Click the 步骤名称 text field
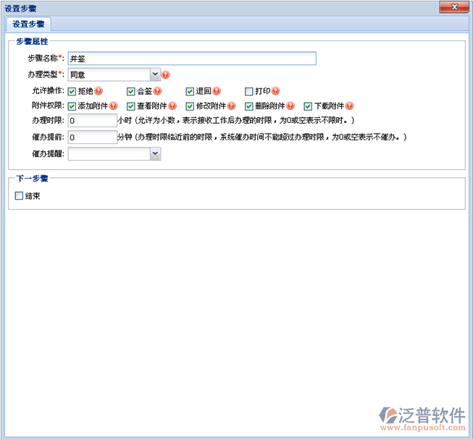The image size is (473, 439). pyautogui.click(x=192, y=59)
